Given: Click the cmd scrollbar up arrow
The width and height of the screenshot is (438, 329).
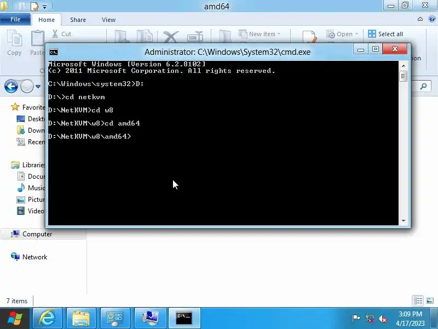Looking at the screenshot, I should tap(404, 65).
